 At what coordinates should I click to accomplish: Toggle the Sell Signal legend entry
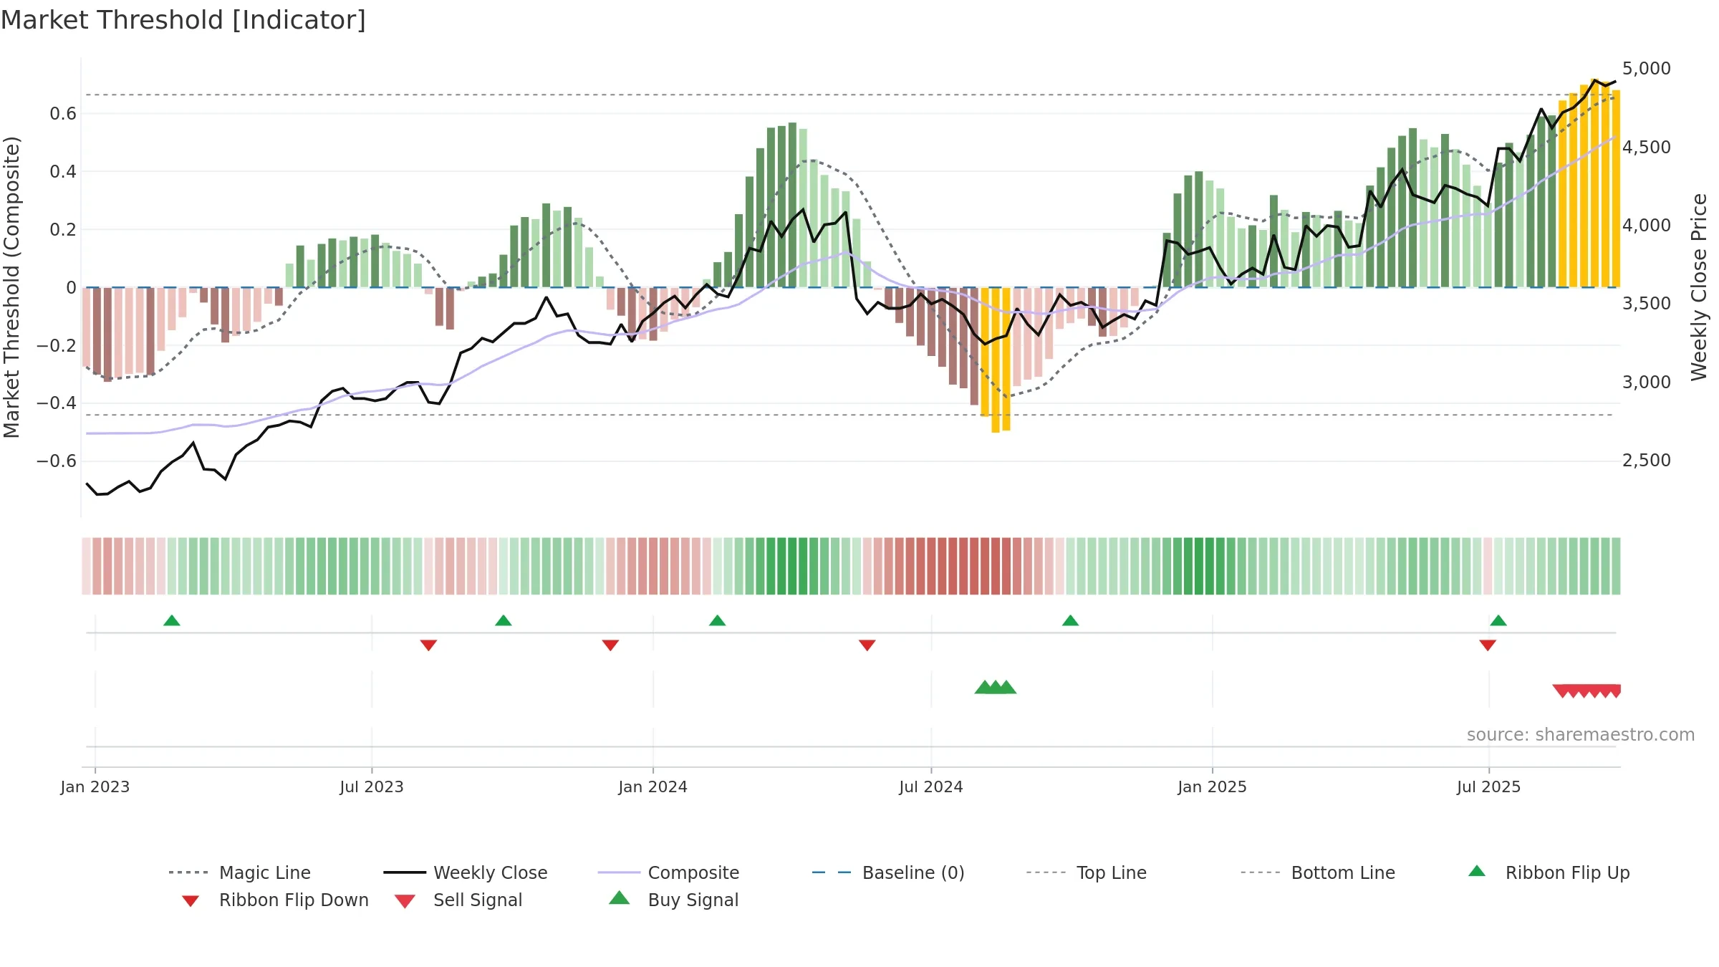click(x=458, y=900)
